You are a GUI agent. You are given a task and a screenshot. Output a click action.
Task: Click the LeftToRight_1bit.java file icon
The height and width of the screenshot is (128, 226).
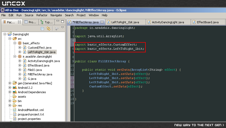point(25,52)
